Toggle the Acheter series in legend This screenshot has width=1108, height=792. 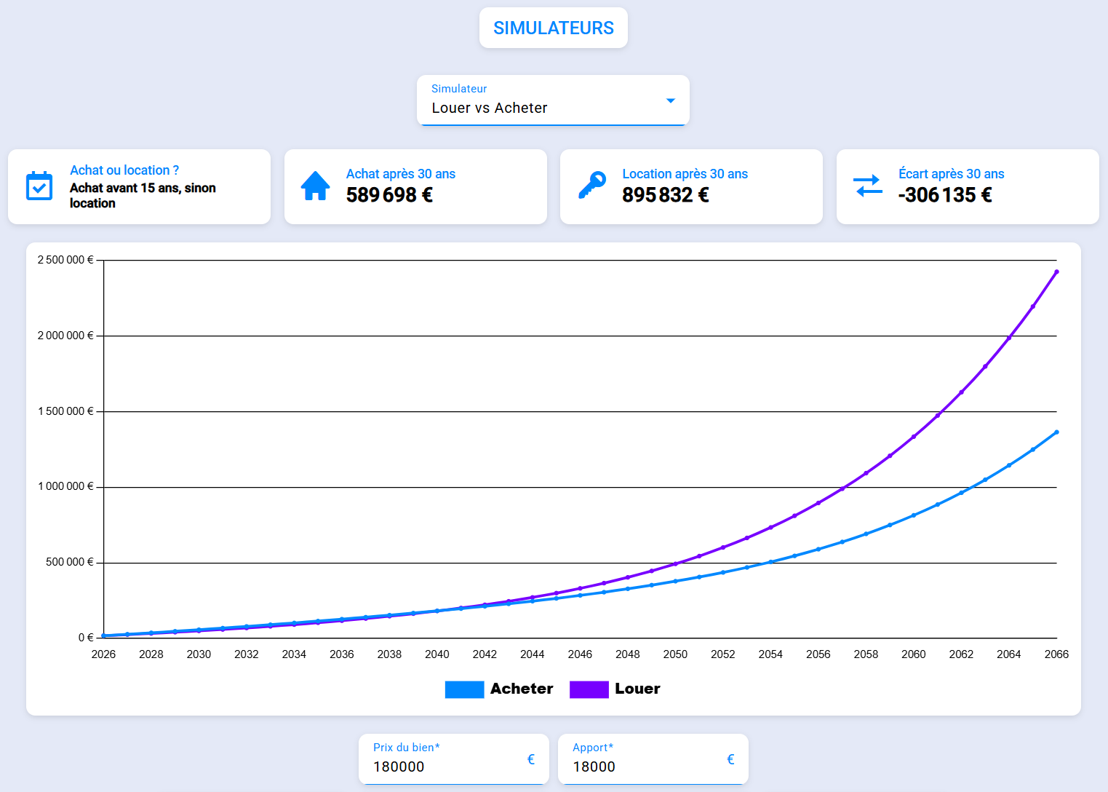tap(499, 689)
